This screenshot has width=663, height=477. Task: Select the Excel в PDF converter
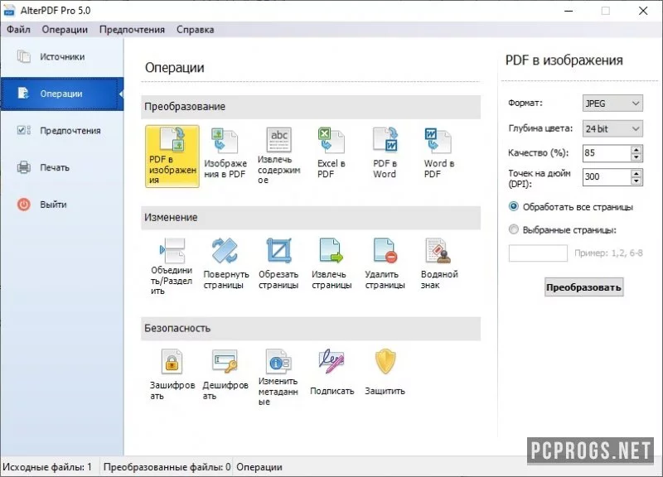coord(331,153)
